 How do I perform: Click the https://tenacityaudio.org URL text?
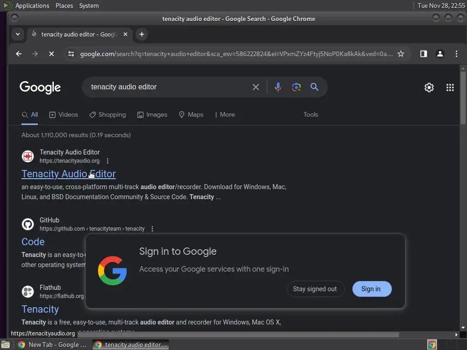69,161
